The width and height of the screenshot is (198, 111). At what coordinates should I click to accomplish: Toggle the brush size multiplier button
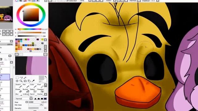tap(27, 102)
